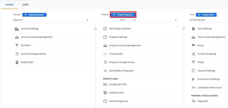
Task: Click the View Settings document icon
Action: [x=193, y=29]
